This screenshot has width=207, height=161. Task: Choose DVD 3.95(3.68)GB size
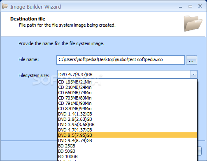click(x=127, y=125)
